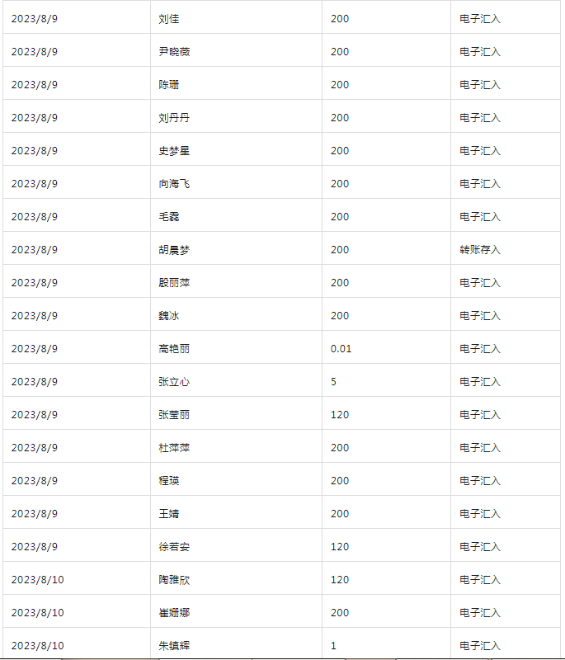Viewport: 565px width, 660px height.
Task: Click the name 王婧
Action: (x=169, y=513)
